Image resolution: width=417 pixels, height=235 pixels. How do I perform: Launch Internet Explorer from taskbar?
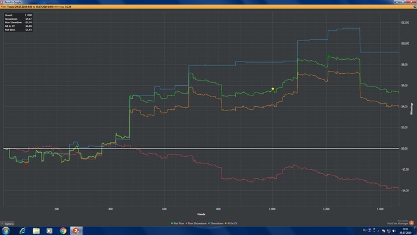pos(23,230)
